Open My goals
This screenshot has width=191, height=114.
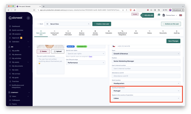point(15,78)
